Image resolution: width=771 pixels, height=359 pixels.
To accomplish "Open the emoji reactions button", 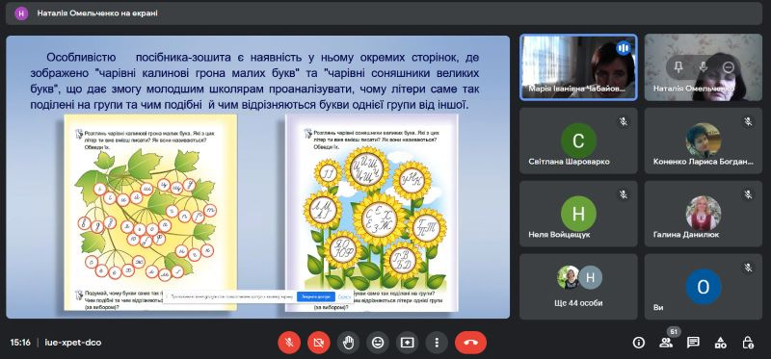I will pos(378,343).
